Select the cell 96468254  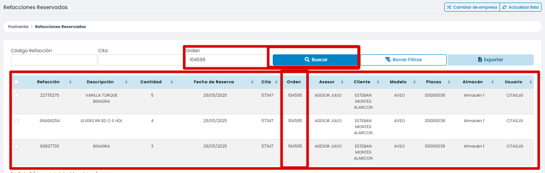[x=49, y=121]
